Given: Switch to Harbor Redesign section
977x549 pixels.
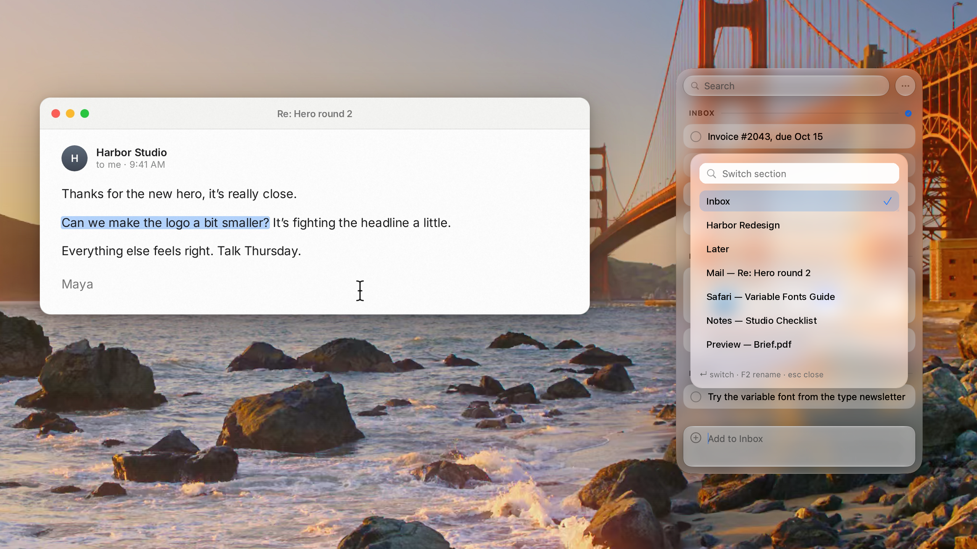Looking at the screenshot, I should [x=799, y=225].
